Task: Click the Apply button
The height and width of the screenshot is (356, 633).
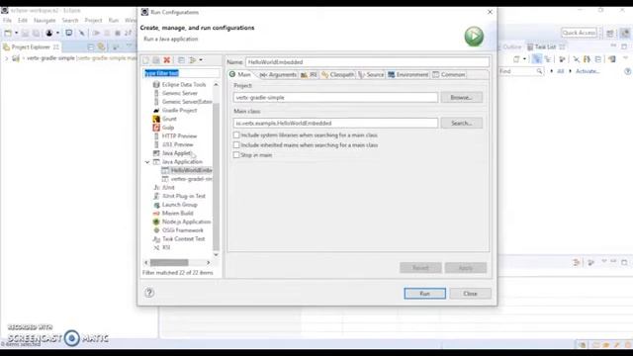Action: (466, 268)
